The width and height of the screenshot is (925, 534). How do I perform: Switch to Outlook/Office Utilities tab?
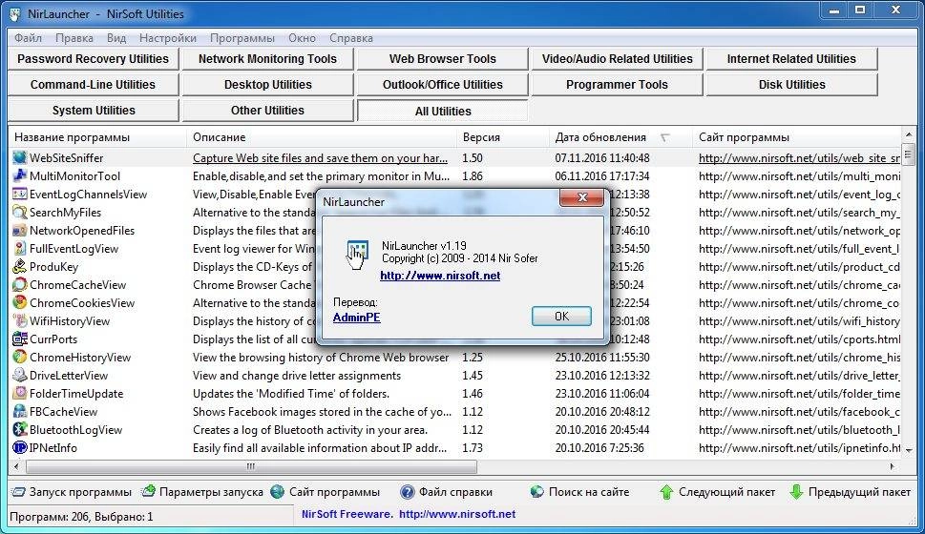[442, 85]
